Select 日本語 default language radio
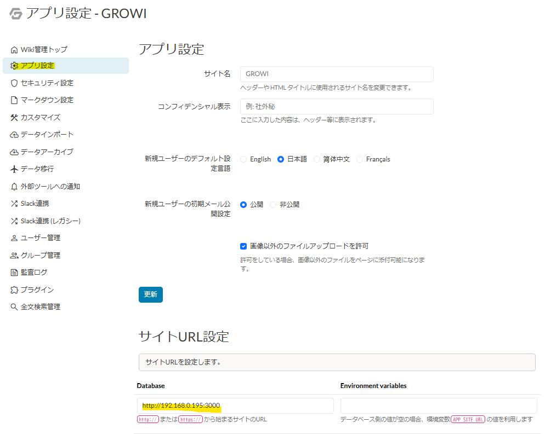The height and width of the screenshot is (434, 551). click(x=280, y=160)
